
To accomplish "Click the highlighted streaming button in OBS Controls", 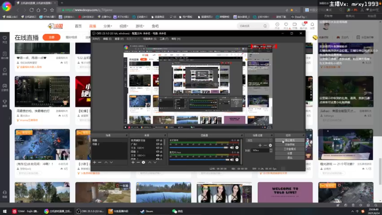I will point(289,140).
